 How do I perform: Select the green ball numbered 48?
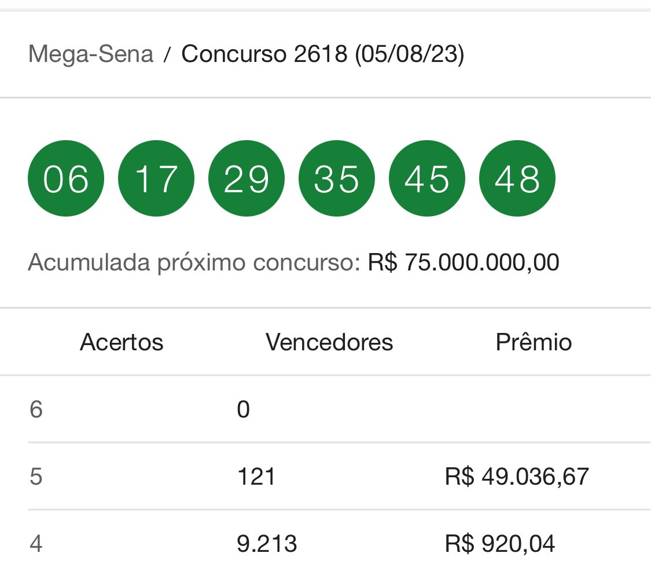point(517,178)
